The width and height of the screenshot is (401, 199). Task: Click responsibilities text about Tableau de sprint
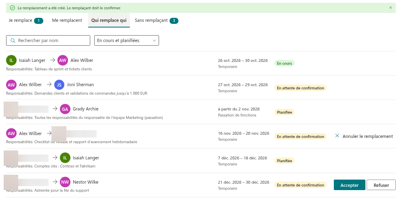(x=49, y=69)
